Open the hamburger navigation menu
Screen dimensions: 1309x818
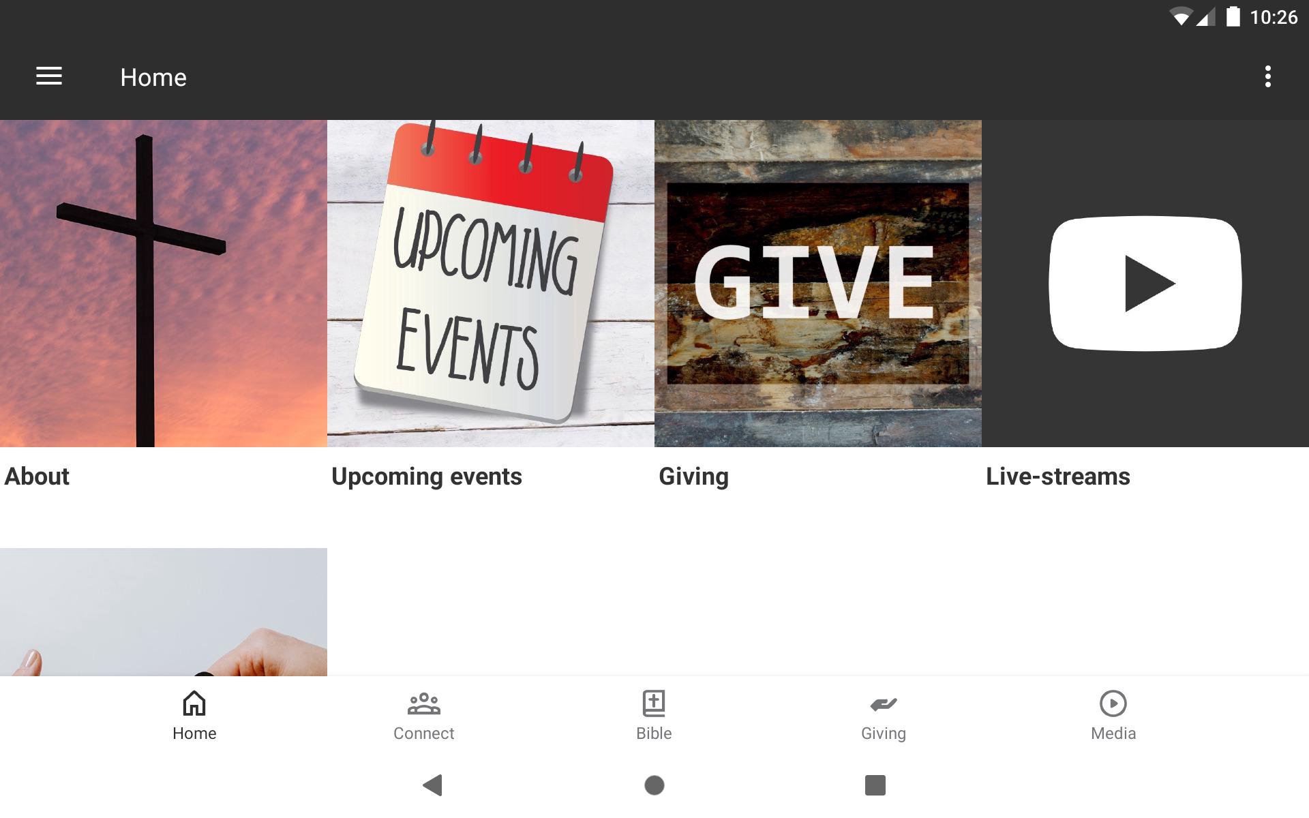49,76
